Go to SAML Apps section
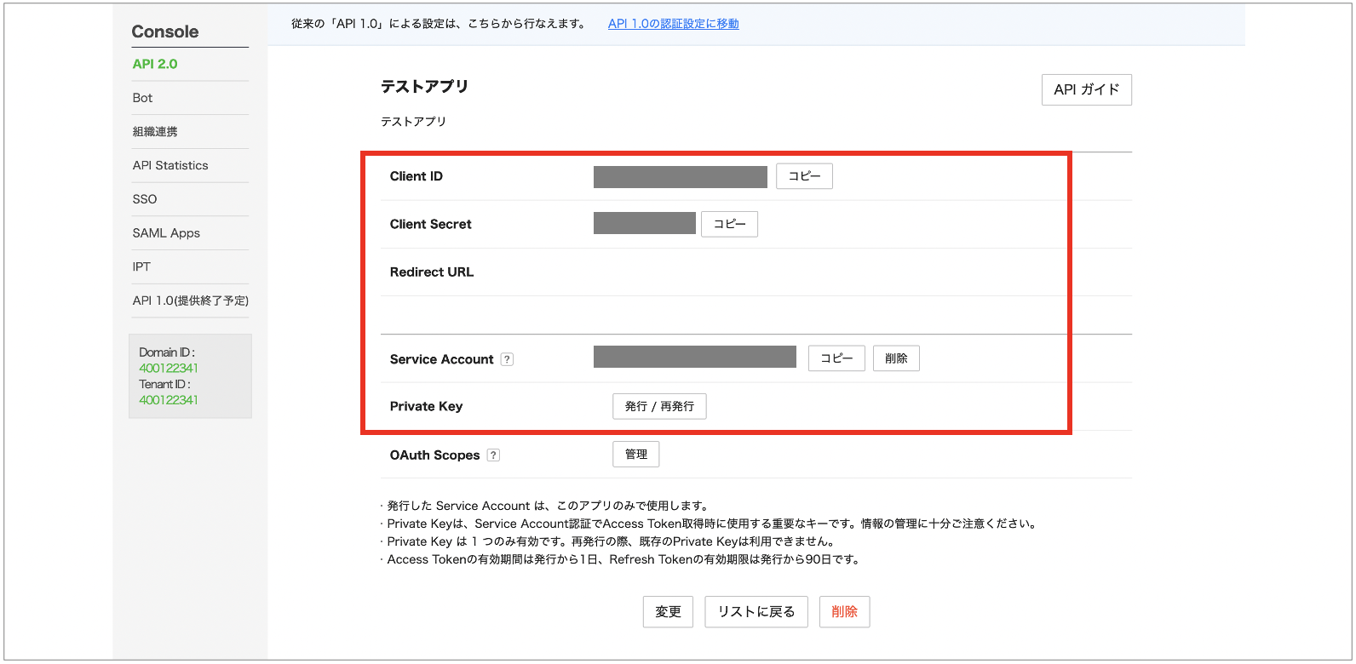The width and height of the screenshot is (1356, 664). tap(166, 233)
